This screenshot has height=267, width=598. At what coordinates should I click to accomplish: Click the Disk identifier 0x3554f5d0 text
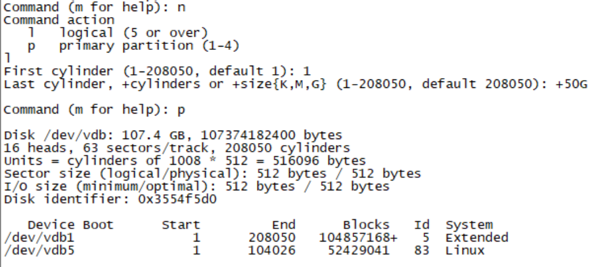point(110,199)
